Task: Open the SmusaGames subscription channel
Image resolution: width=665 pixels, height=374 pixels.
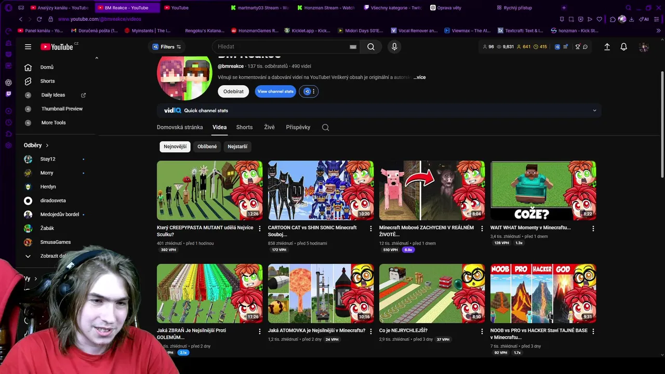Action: pos(56,242)
